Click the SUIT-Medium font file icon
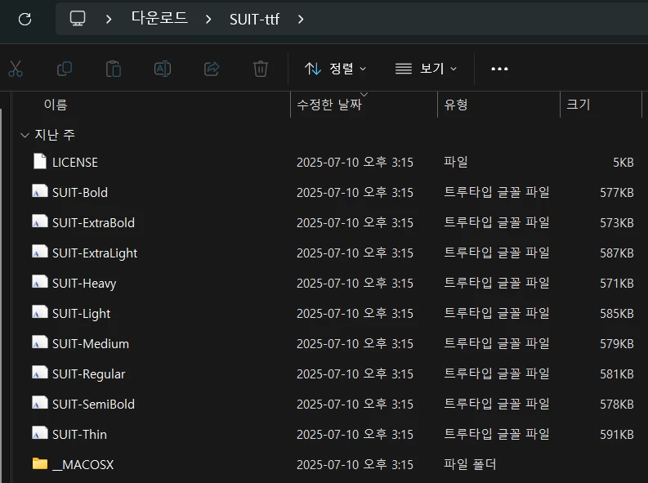This screenshot has height=483, width=648. click(x=40, y=342)
